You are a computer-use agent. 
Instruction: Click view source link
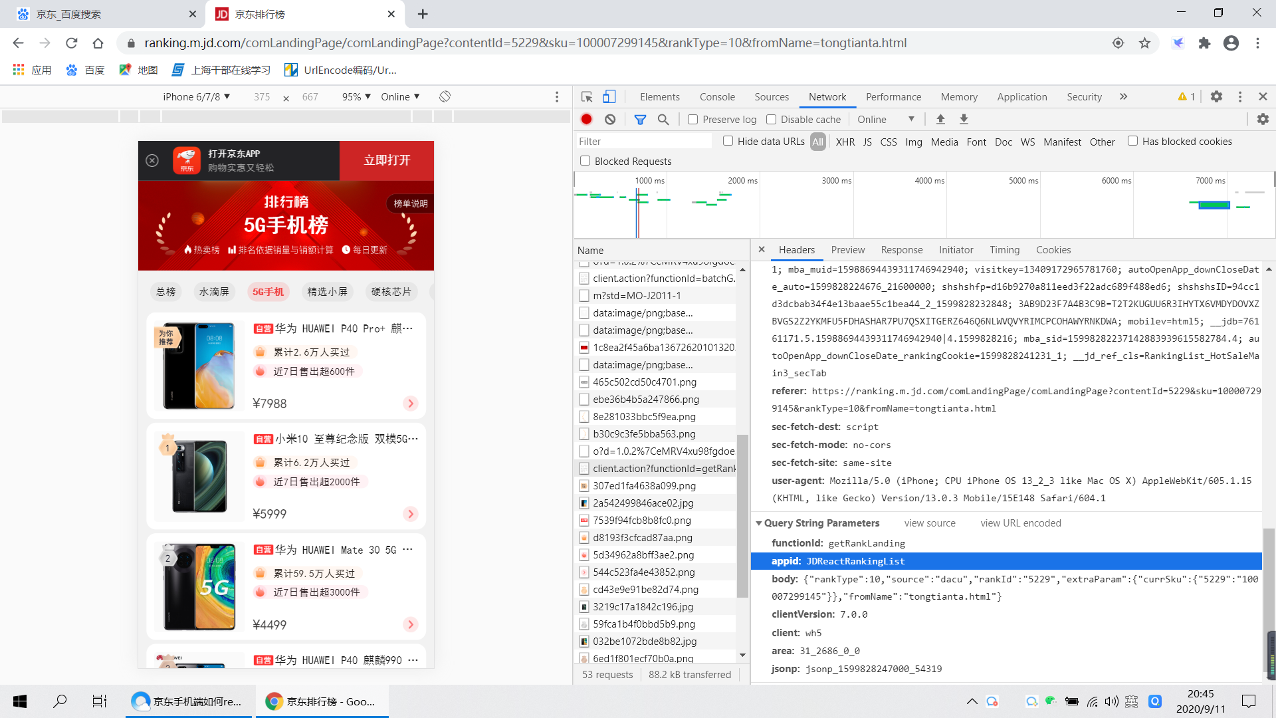coord(930,523)
